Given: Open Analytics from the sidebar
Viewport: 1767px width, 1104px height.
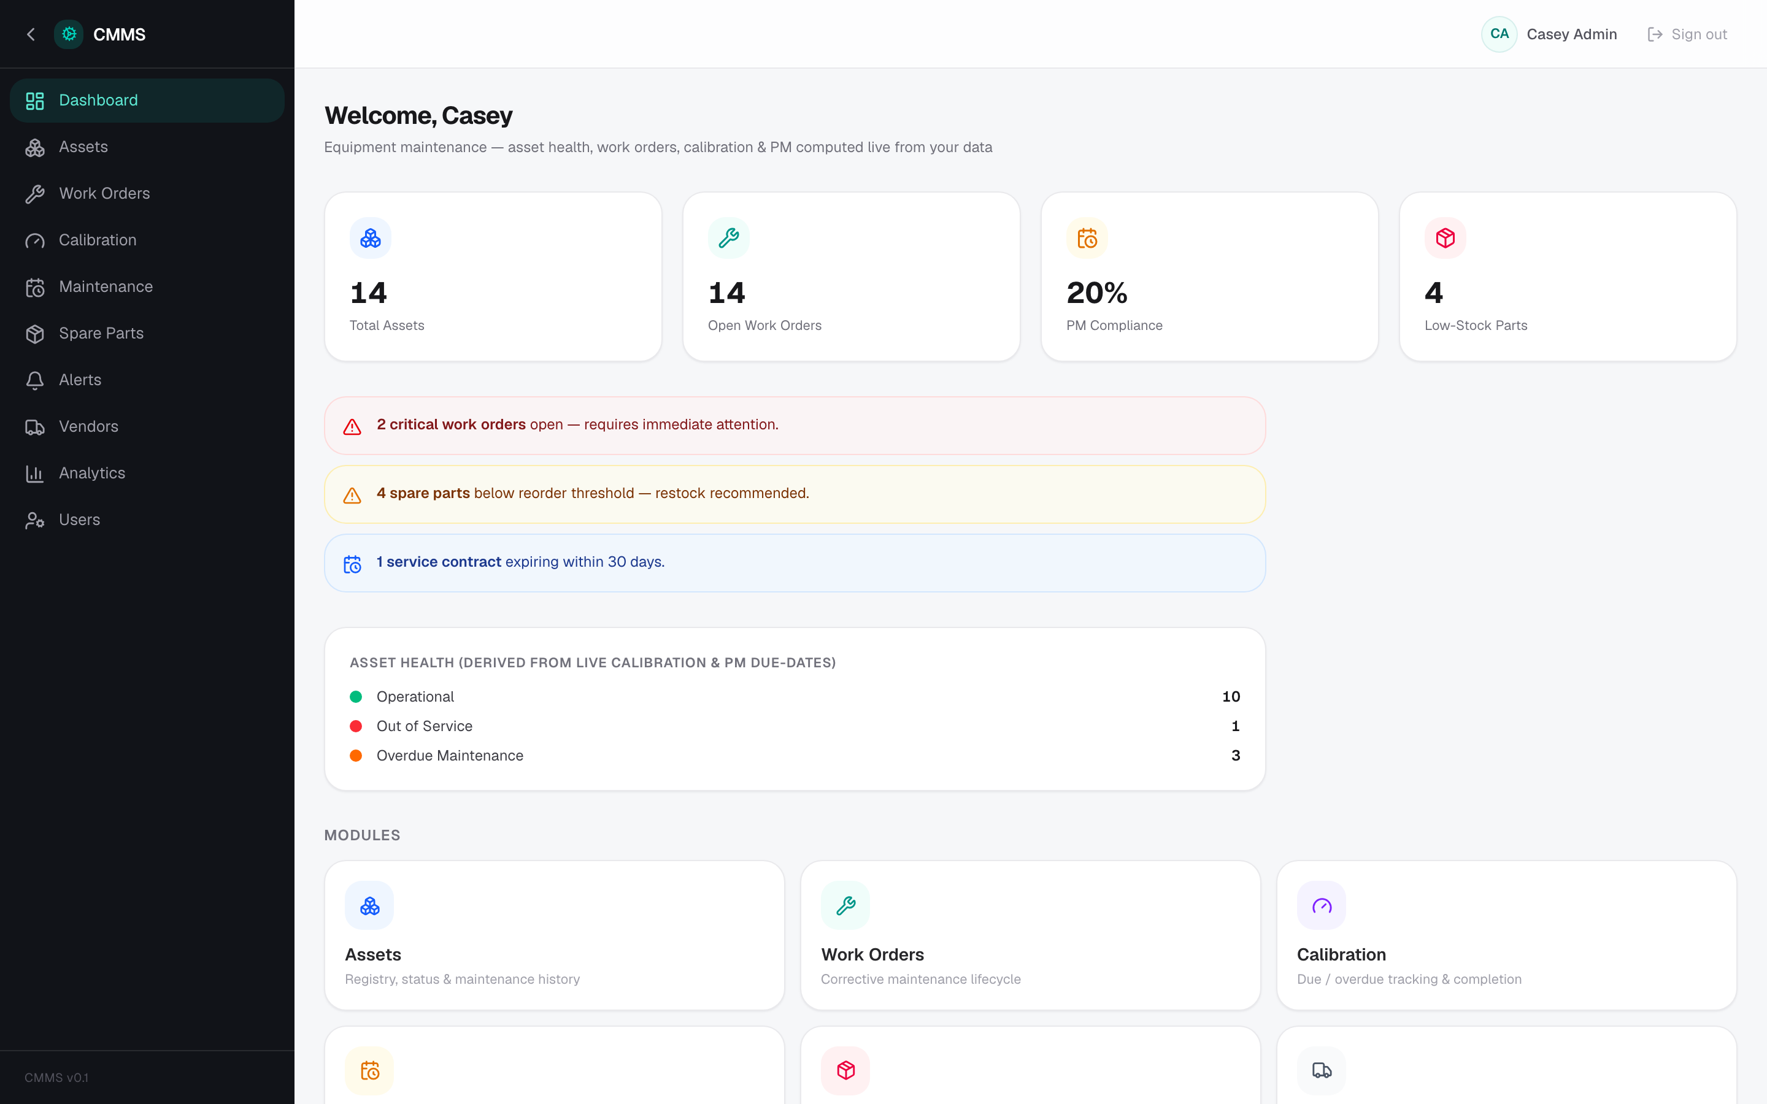Looking at the screenshot, I should [147, 474].
